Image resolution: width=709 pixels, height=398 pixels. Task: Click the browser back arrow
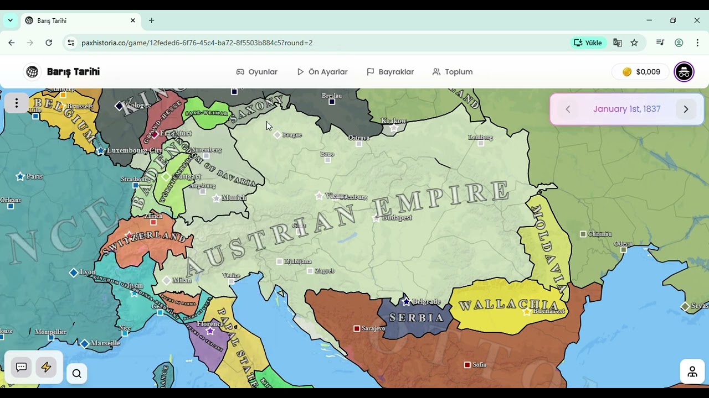(x=12, y=43)
